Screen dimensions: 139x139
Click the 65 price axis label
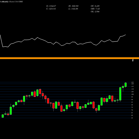click(x=132, y=113)
